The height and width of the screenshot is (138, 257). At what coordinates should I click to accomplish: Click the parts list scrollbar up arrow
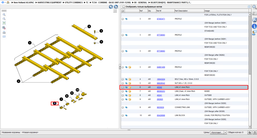point(250,14)
